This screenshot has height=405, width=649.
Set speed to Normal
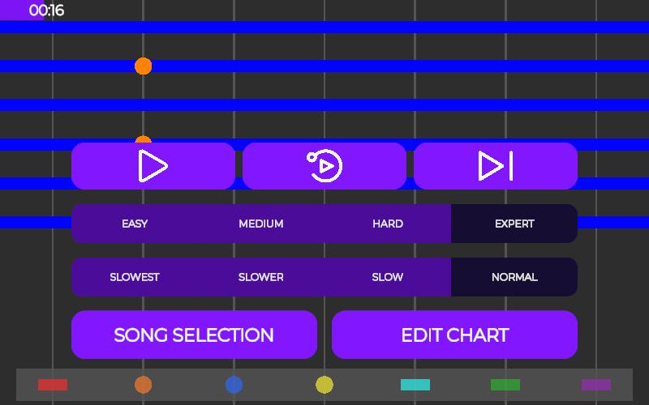pos(514,277)
